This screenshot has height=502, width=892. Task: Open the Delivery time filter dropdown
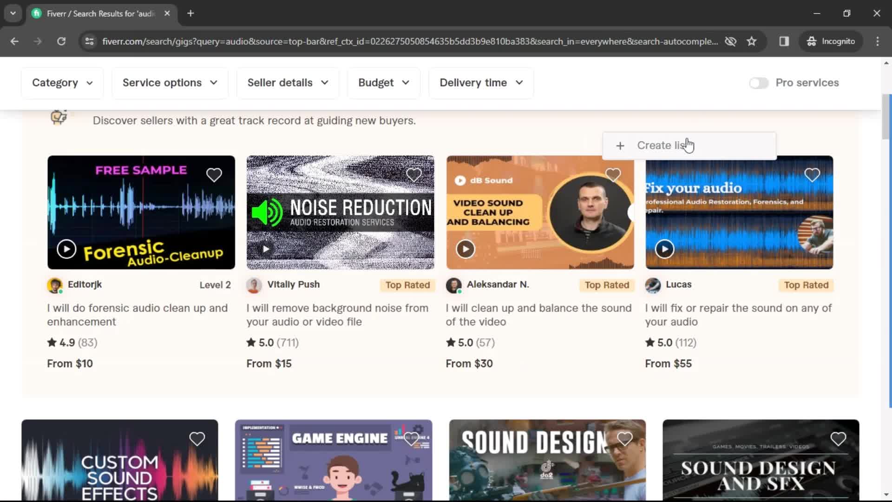[x=481, y=83]
